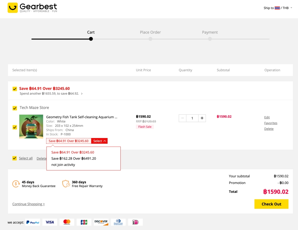
Task: Click the Promotion - ฿0.00 value
Action: 283,183
